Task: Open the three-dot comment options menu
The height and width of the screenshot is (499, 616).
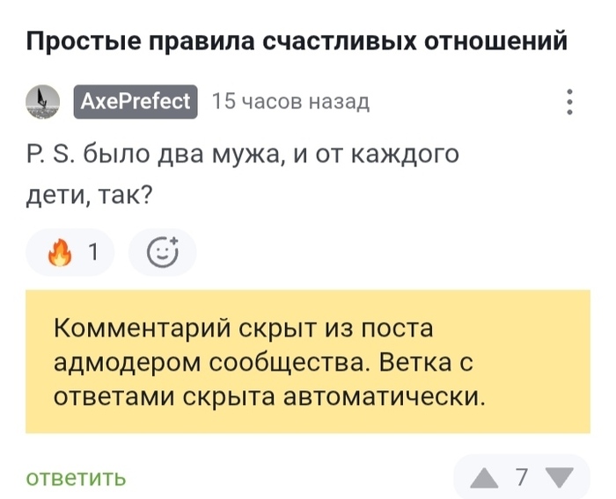Action: (x=570, y=103)
